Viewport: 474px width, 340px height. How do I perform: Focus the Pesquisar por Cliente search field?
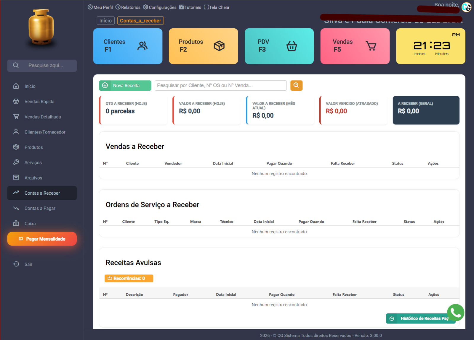tap(220, 85)
